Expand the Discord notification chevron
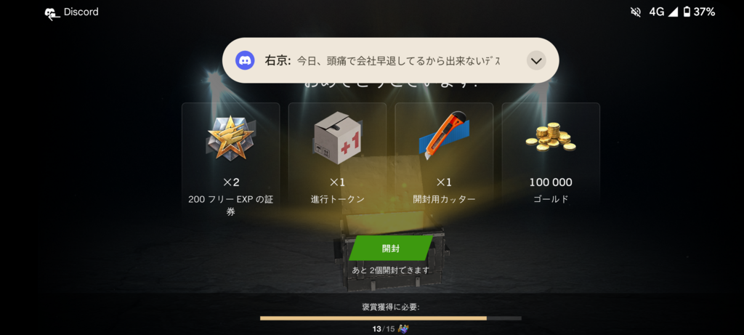744x335 pixels. [536, 61]
